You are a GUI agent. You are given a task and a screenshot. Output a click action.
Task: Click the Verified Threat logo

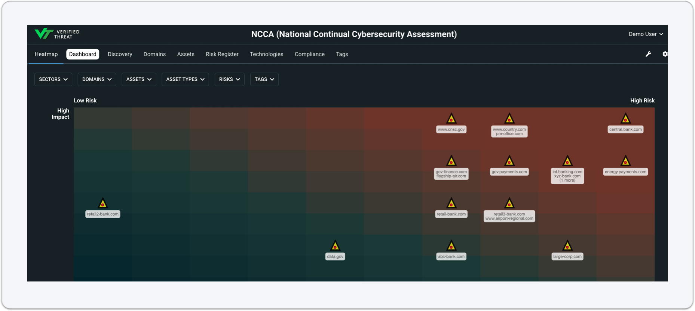(x=57, y=34)
